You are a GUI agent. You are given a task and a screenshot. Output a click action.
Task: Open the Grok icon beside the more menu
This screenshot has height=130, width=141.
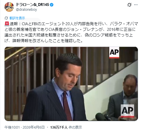tap(129, 5)
